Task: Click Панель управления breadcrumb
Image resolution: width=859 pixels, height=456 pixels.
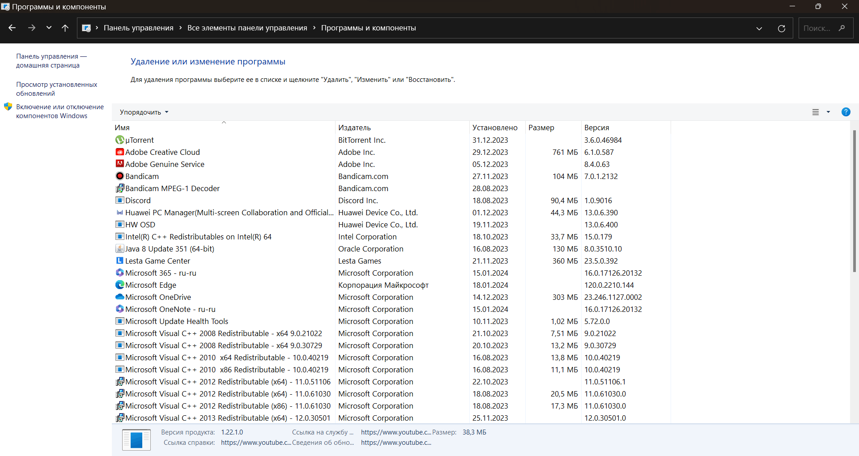Action: coord(139,28)
